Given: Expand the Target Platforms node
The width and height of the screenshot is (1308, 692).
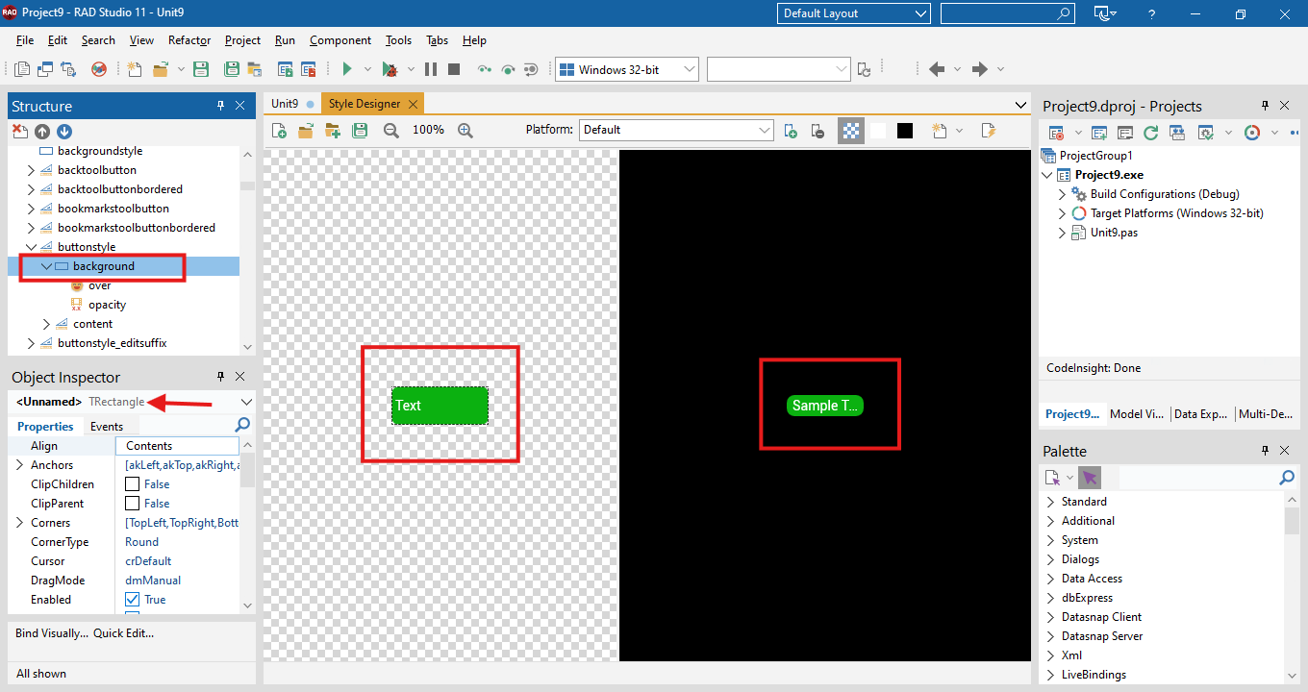Looking at the screenshot, I should click(x=1063, y=213).
